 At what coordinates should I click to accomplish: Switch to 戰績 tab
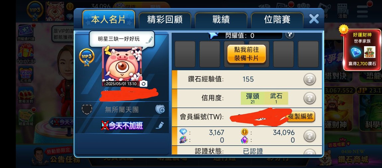221,20
